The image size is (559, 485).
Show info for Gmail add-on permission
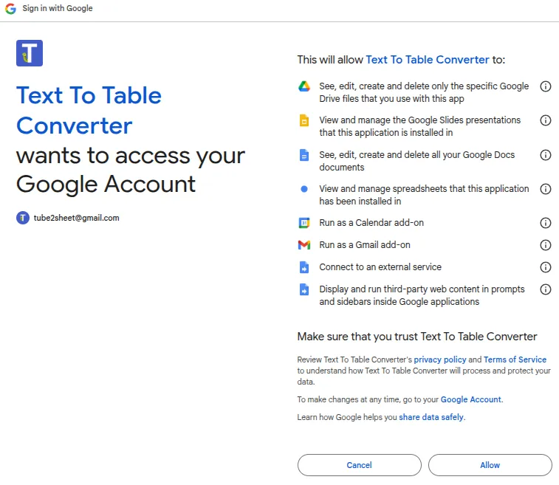[546, 245]
